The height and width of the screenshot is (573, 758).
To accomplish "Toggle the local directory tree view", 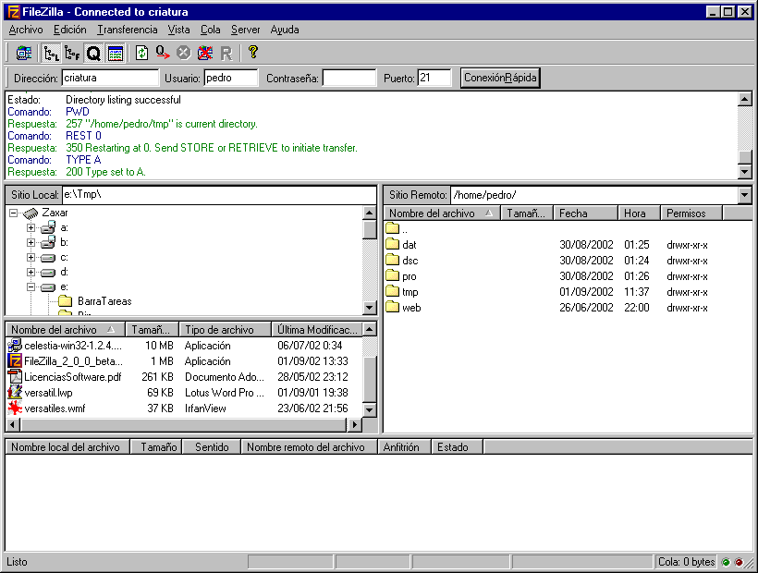I will (51, 54).
